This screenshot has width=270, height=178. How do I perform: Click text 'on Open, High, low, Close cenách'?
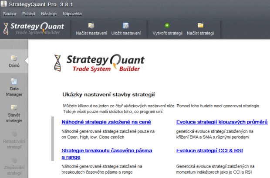(x=93, y=137)
